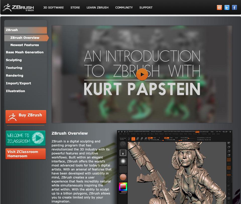This screenshot has height=204, width=241.
Task: Select ZBrush Overview in the sidebar
Action: [x=26, y=38]
